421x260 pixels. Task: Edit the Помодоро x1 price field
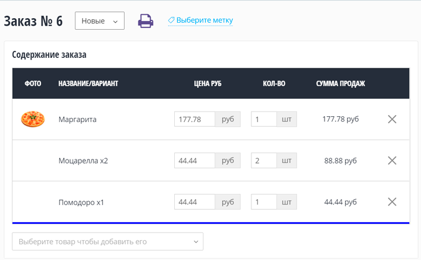coord(195,202)
